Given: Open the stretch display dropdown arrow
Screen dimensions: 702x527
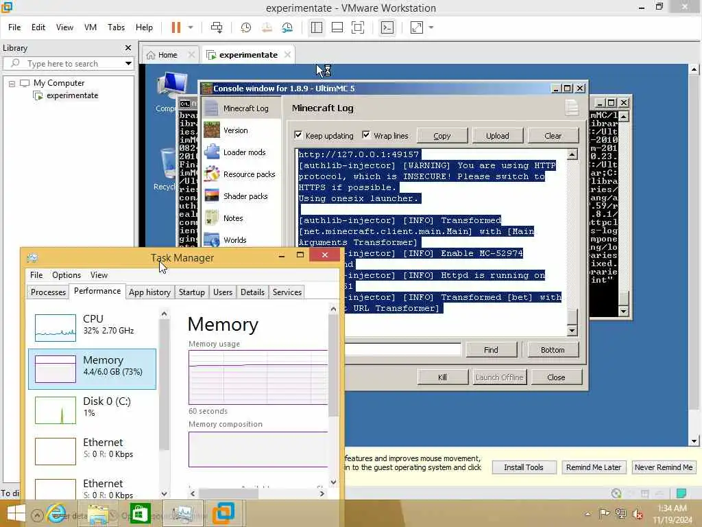Looking at the screenshot, I should (x=431, y=27).
